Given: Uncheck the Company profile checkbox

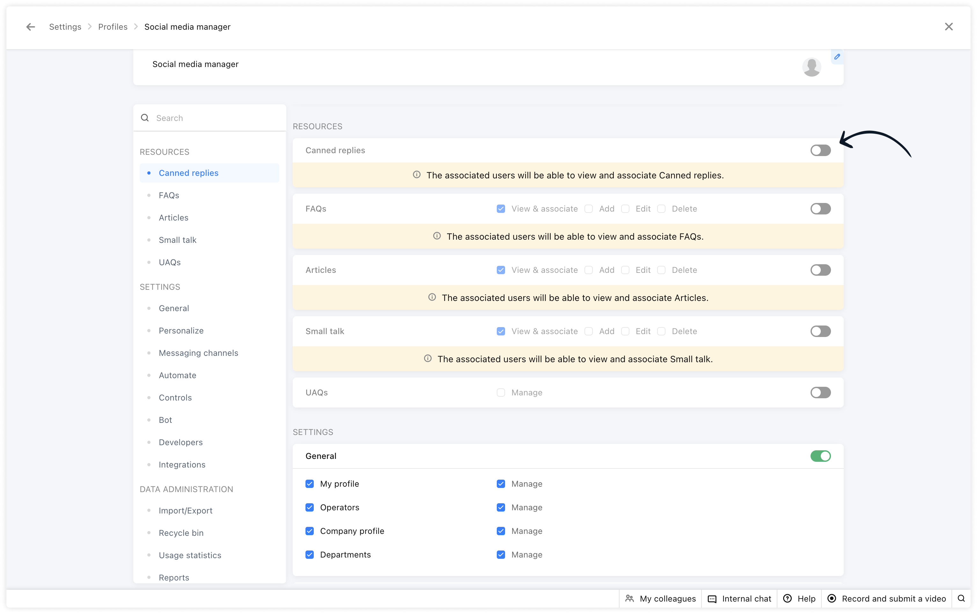Looking at the screenshot, I should coord(310,531).
